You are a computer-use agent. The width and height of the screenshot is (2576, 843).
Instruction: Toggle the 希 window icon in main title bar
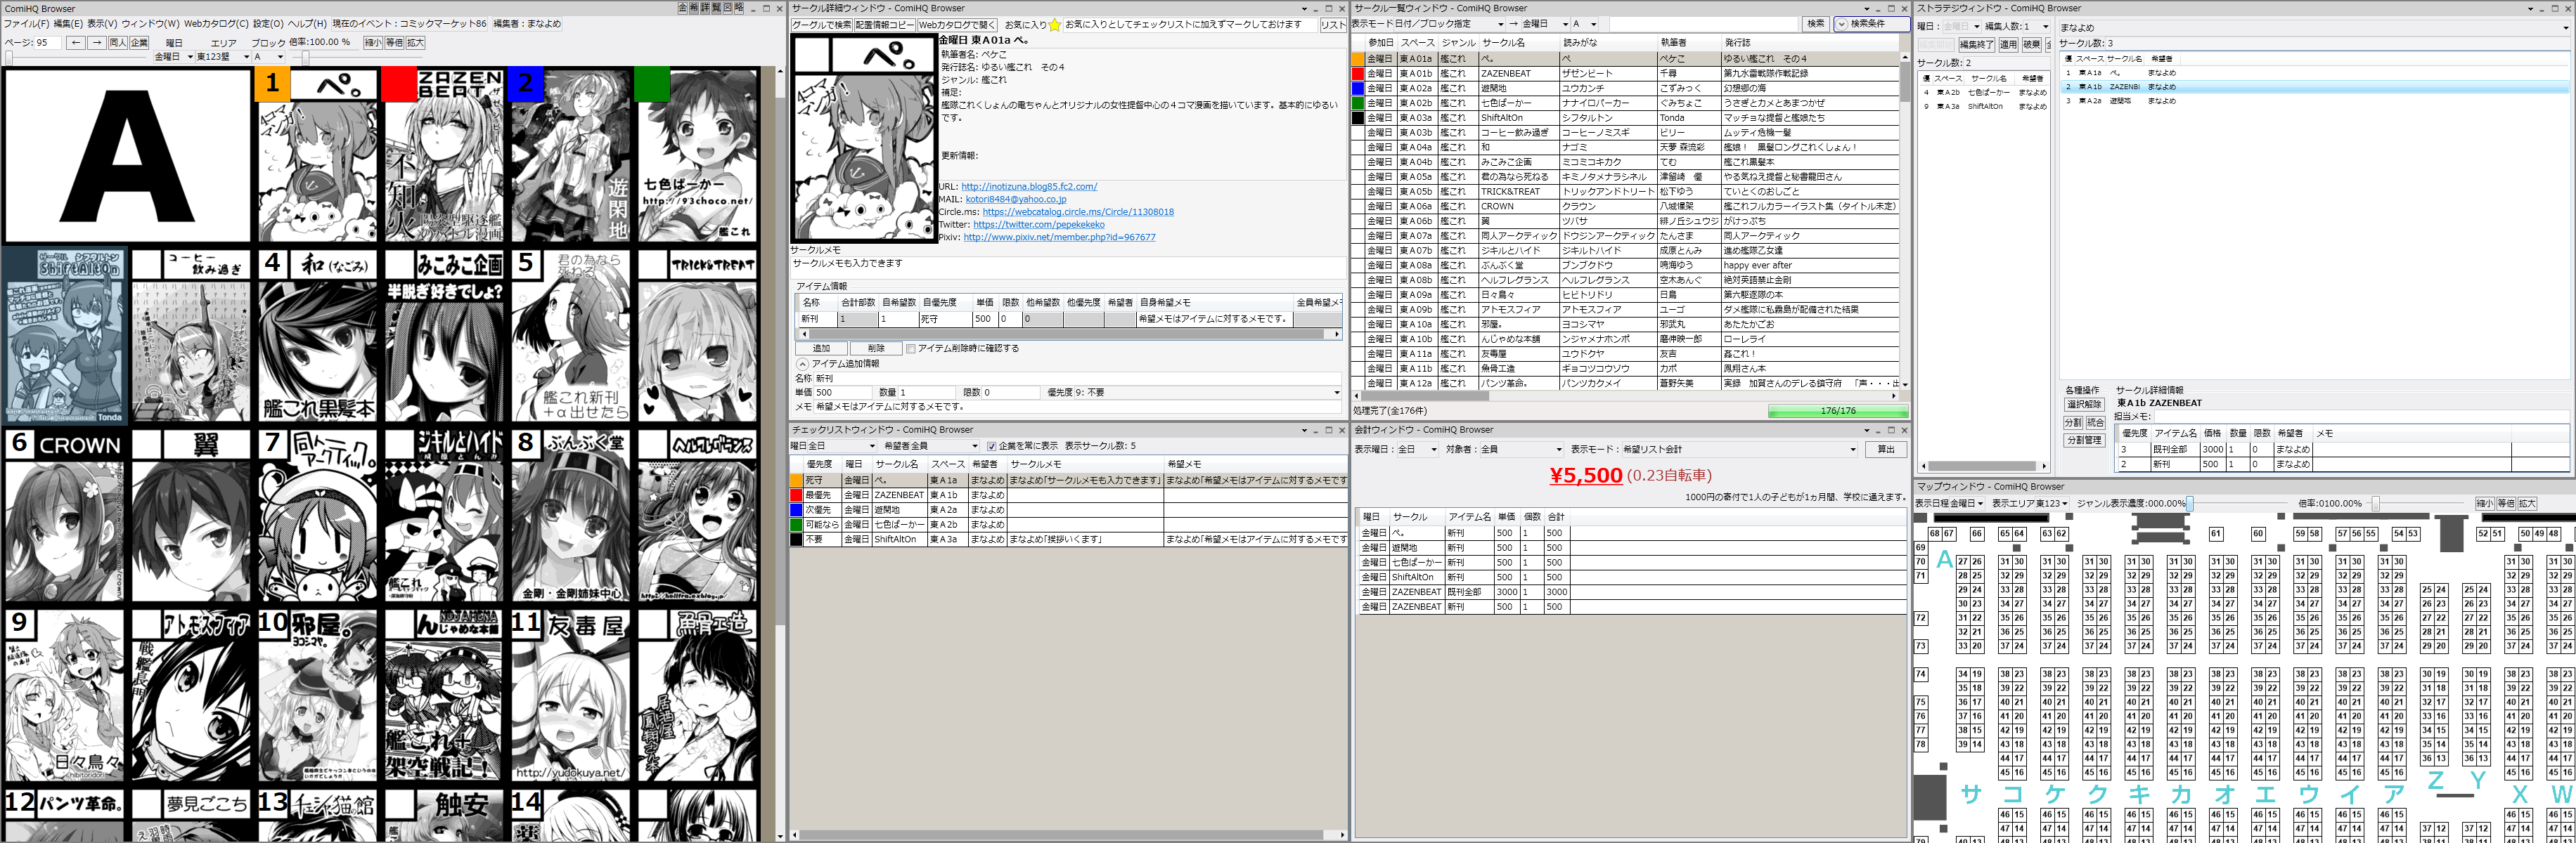pos(694,7)
